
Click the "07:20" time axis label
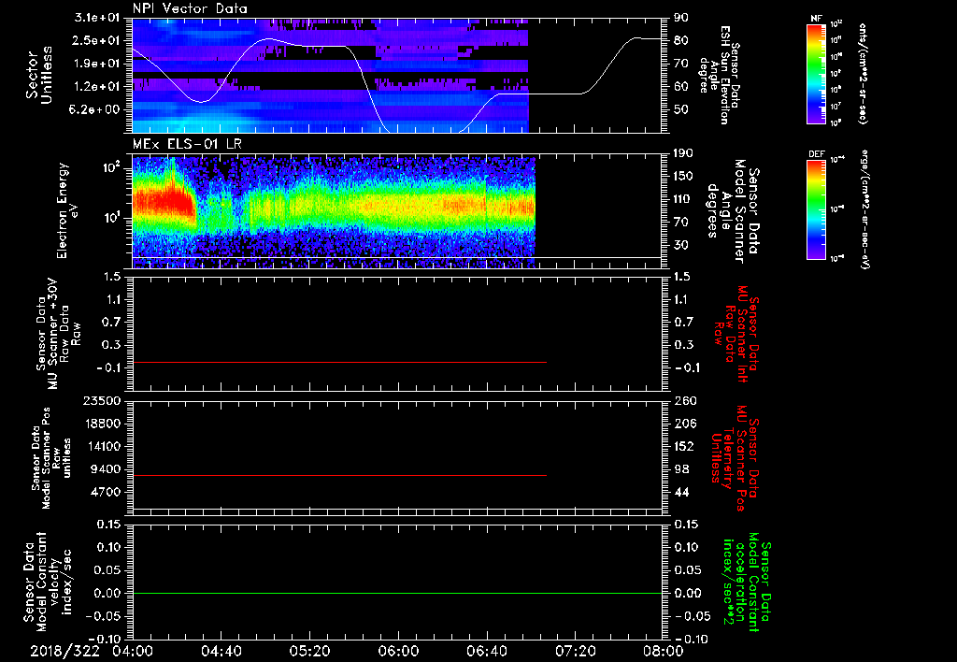[x=575, y=651]
